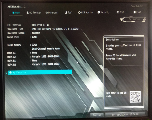Click the Advanced star icon

click(x=46, y=13)
